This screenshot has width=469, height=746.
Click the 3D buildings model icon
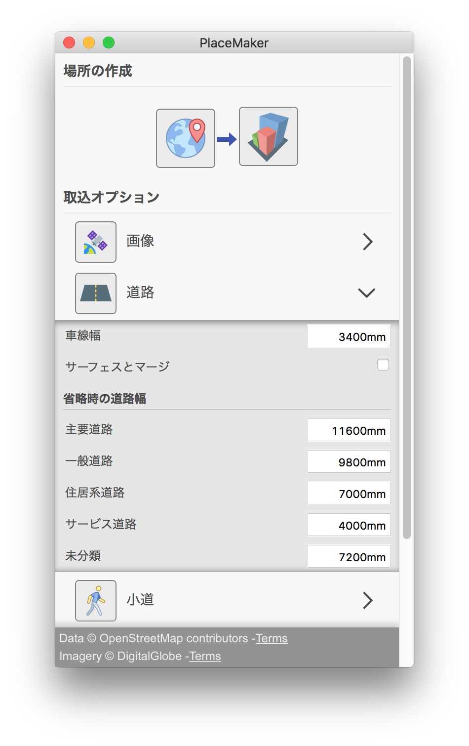[x=269, y=137]
